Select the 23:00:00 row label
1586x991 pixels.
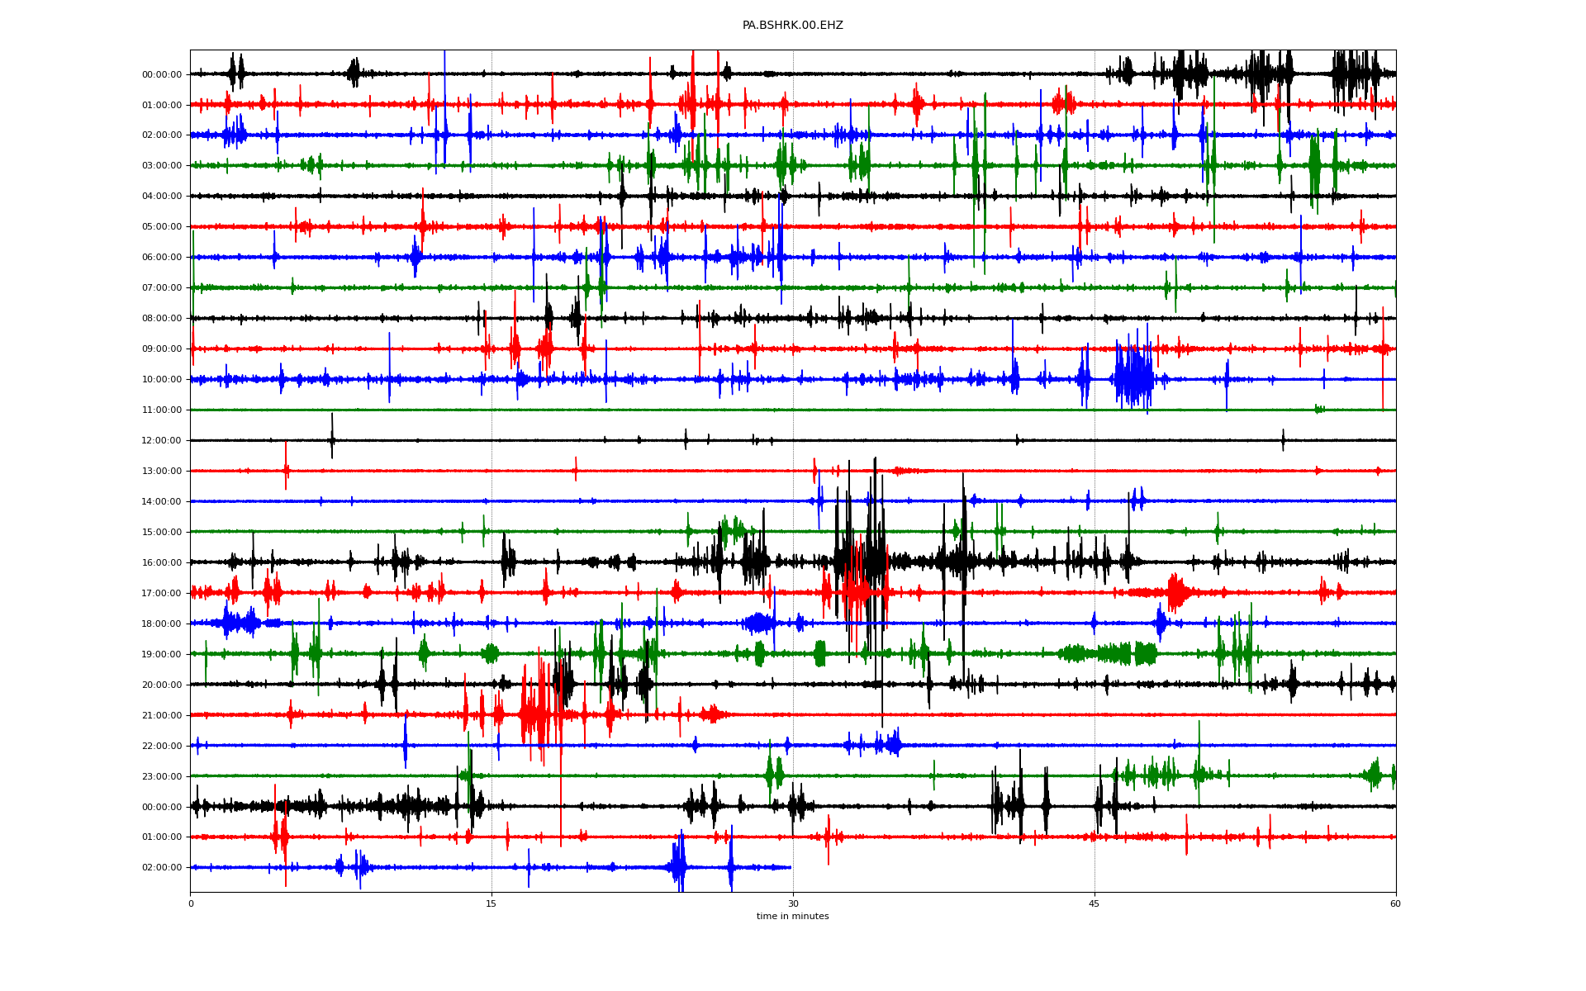tap(162, 777)
